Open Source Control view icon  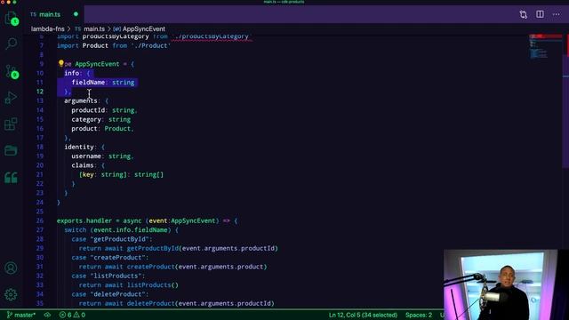tap(12, 71)
